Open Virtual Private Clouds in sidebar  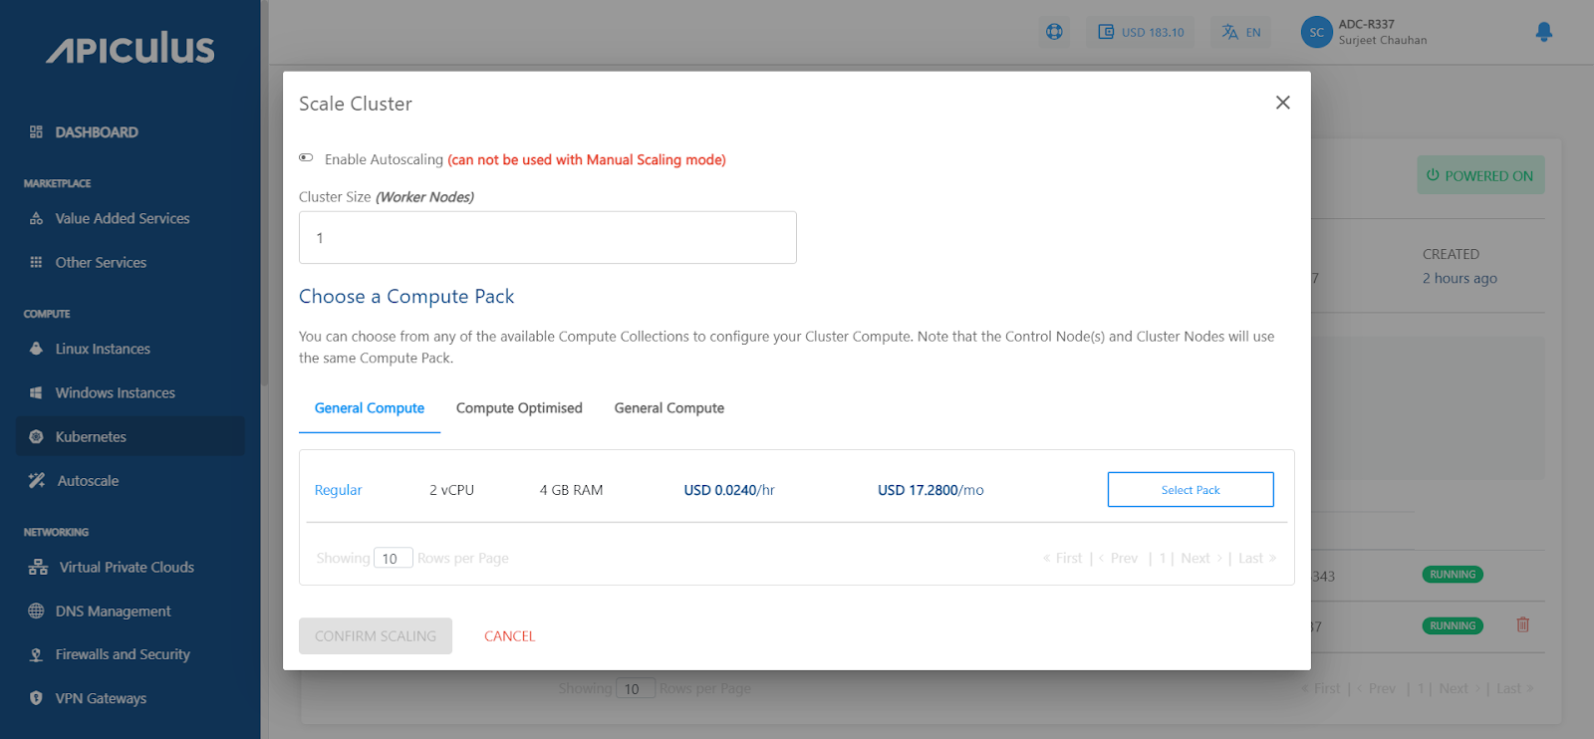coord(127,568)
